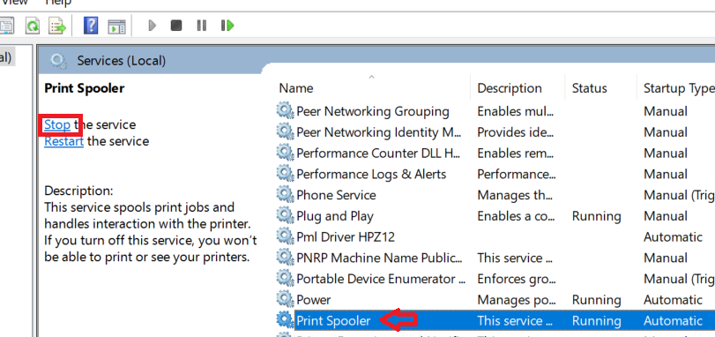Click the 'Manages th...' description cell
The image size is (715, 337).
tap(514, 195)
